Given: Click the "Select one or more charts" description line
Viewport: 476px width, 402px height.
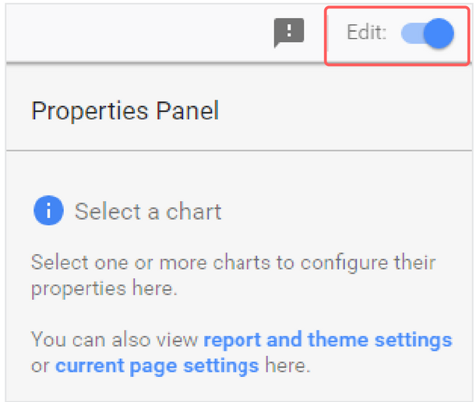Looking at the screenshot, I should (233, 262).
